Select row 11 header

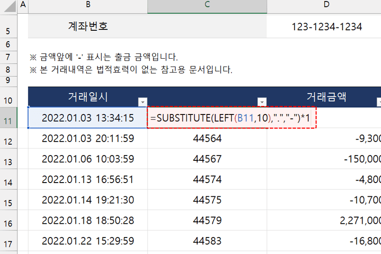[x=9, y=118]
